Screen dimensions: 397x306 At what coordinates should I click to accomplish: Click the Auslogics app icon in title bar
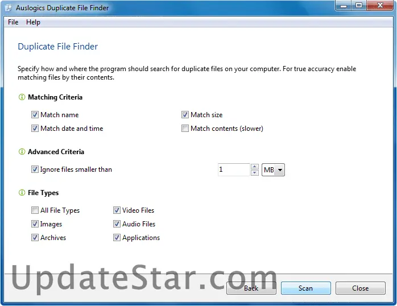click(x=9, y=8)
